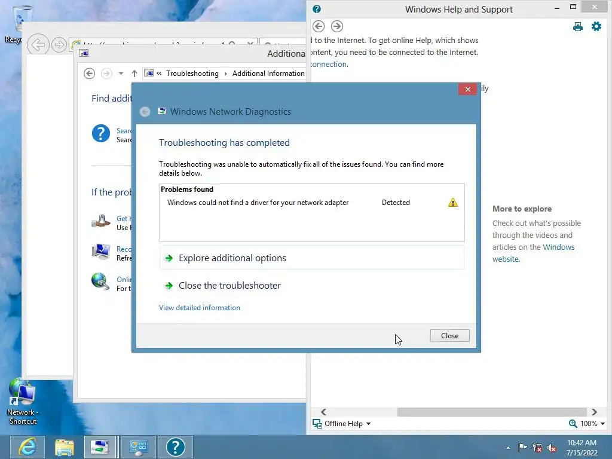This screenshot has height=459, width=612.
Task: Switch to Help and Support taskbar button
Action: [176, 447]
